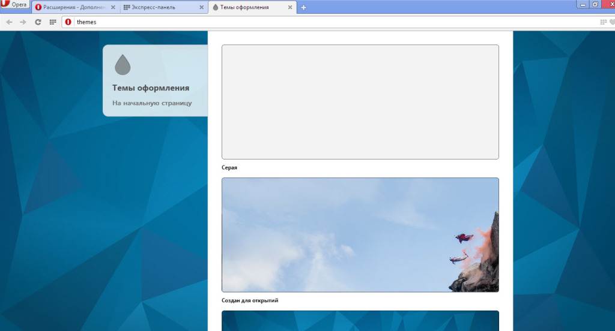Open a new tab with the plus button
The image size is (615, 331).
303,8
